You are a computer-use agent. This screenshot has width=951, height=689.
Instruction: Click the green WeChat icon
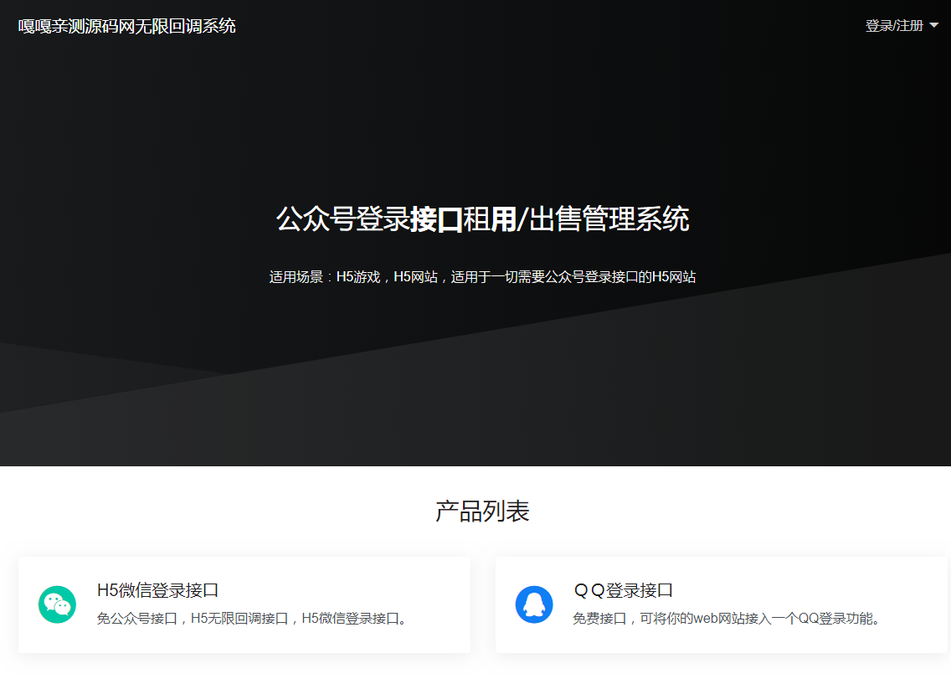tap(57, 604)
